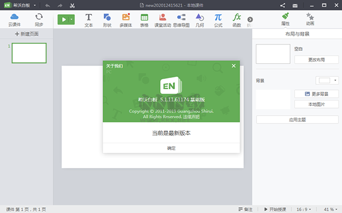Start slideshow with green play button
This screenshot has height=213, width=342.
63,19
